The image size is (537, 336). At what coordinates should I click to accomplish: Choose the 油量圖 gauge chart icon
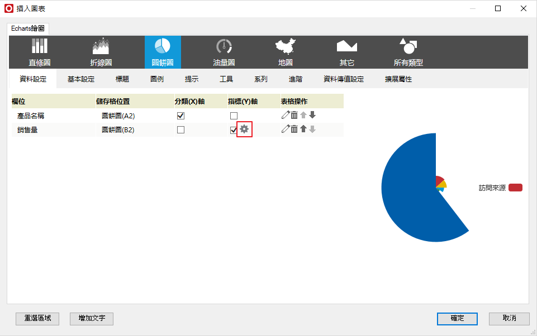(x=224, y=52)
